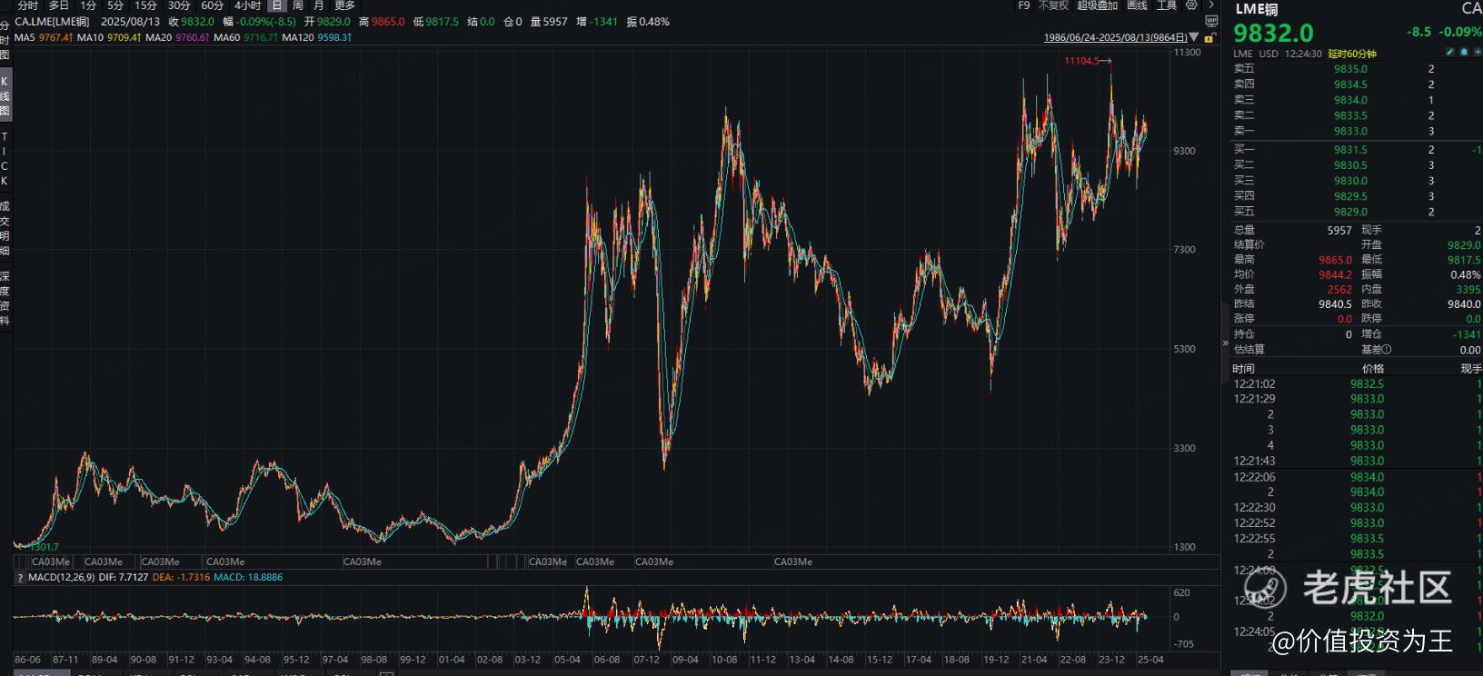This screenshot has height=676, width=1483.
Task: Open the 不复权 adjustment dropdown
Action: pos(1053,5)
